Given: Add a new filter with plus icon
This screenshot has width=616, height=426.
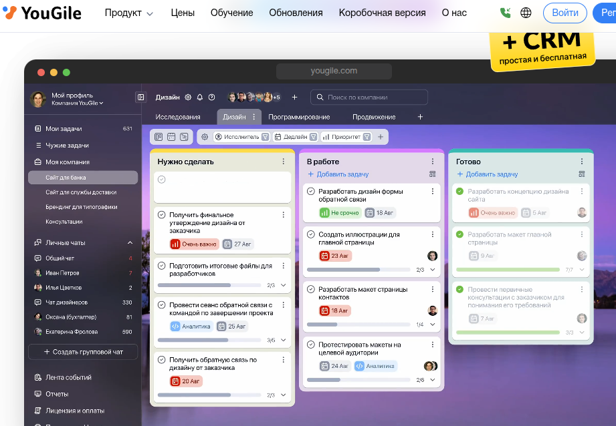Looking at the screenshot, I should [381, 137].
